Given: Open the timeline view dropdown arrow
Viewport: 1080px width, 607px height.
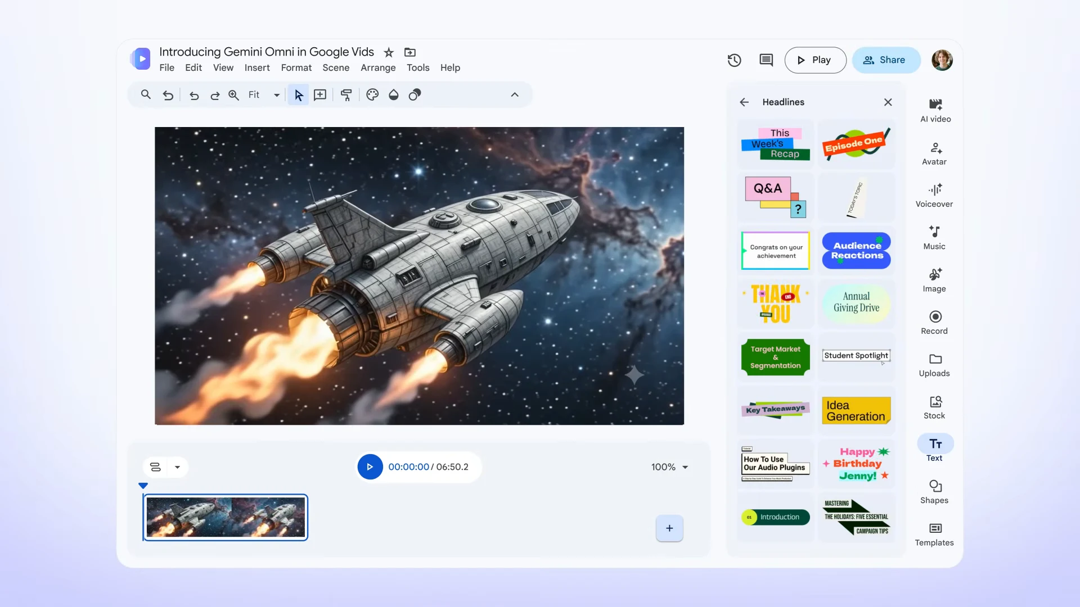Looking at the screenshot, I should click(x=177, y=467).
